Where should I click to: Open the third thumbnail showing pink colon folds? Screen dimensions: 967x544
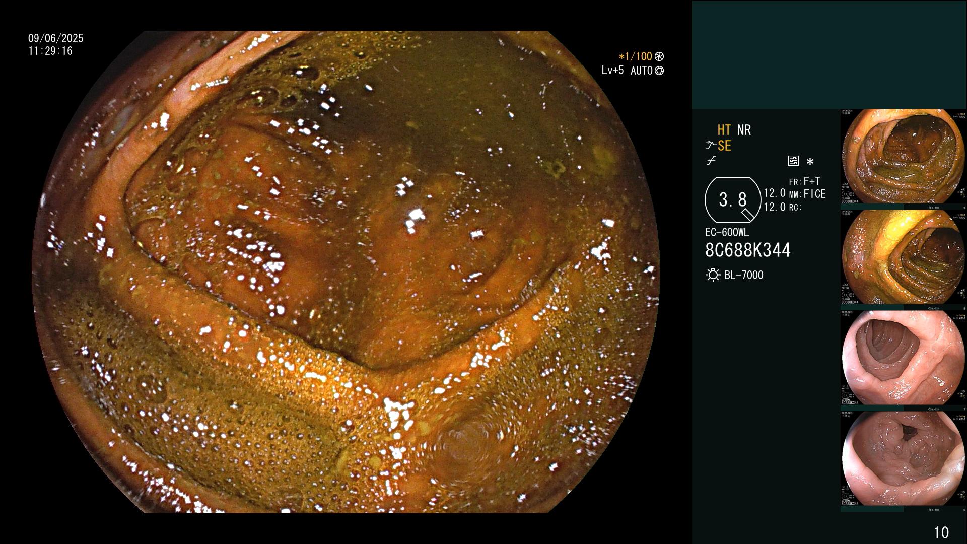point(904,358)
